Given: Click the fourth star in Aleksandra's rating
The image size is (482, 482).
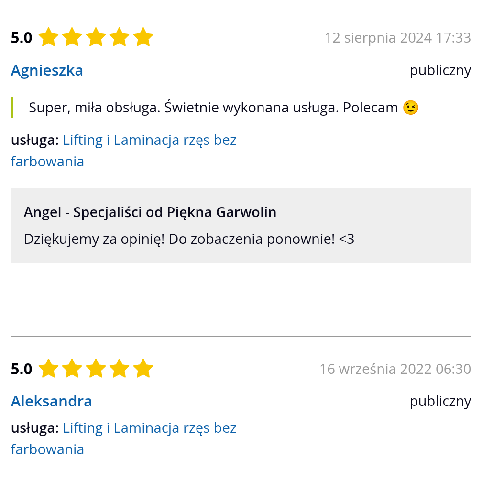Looking at the screenshot, I should 120,368.
